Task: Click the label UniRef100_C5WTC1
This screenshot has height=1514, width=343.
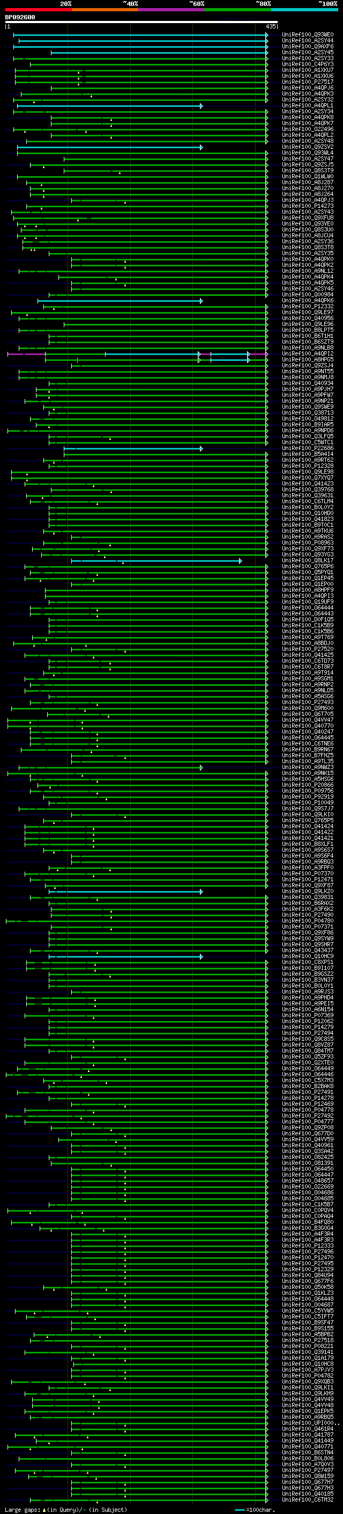Action: (x=308, y=442)
